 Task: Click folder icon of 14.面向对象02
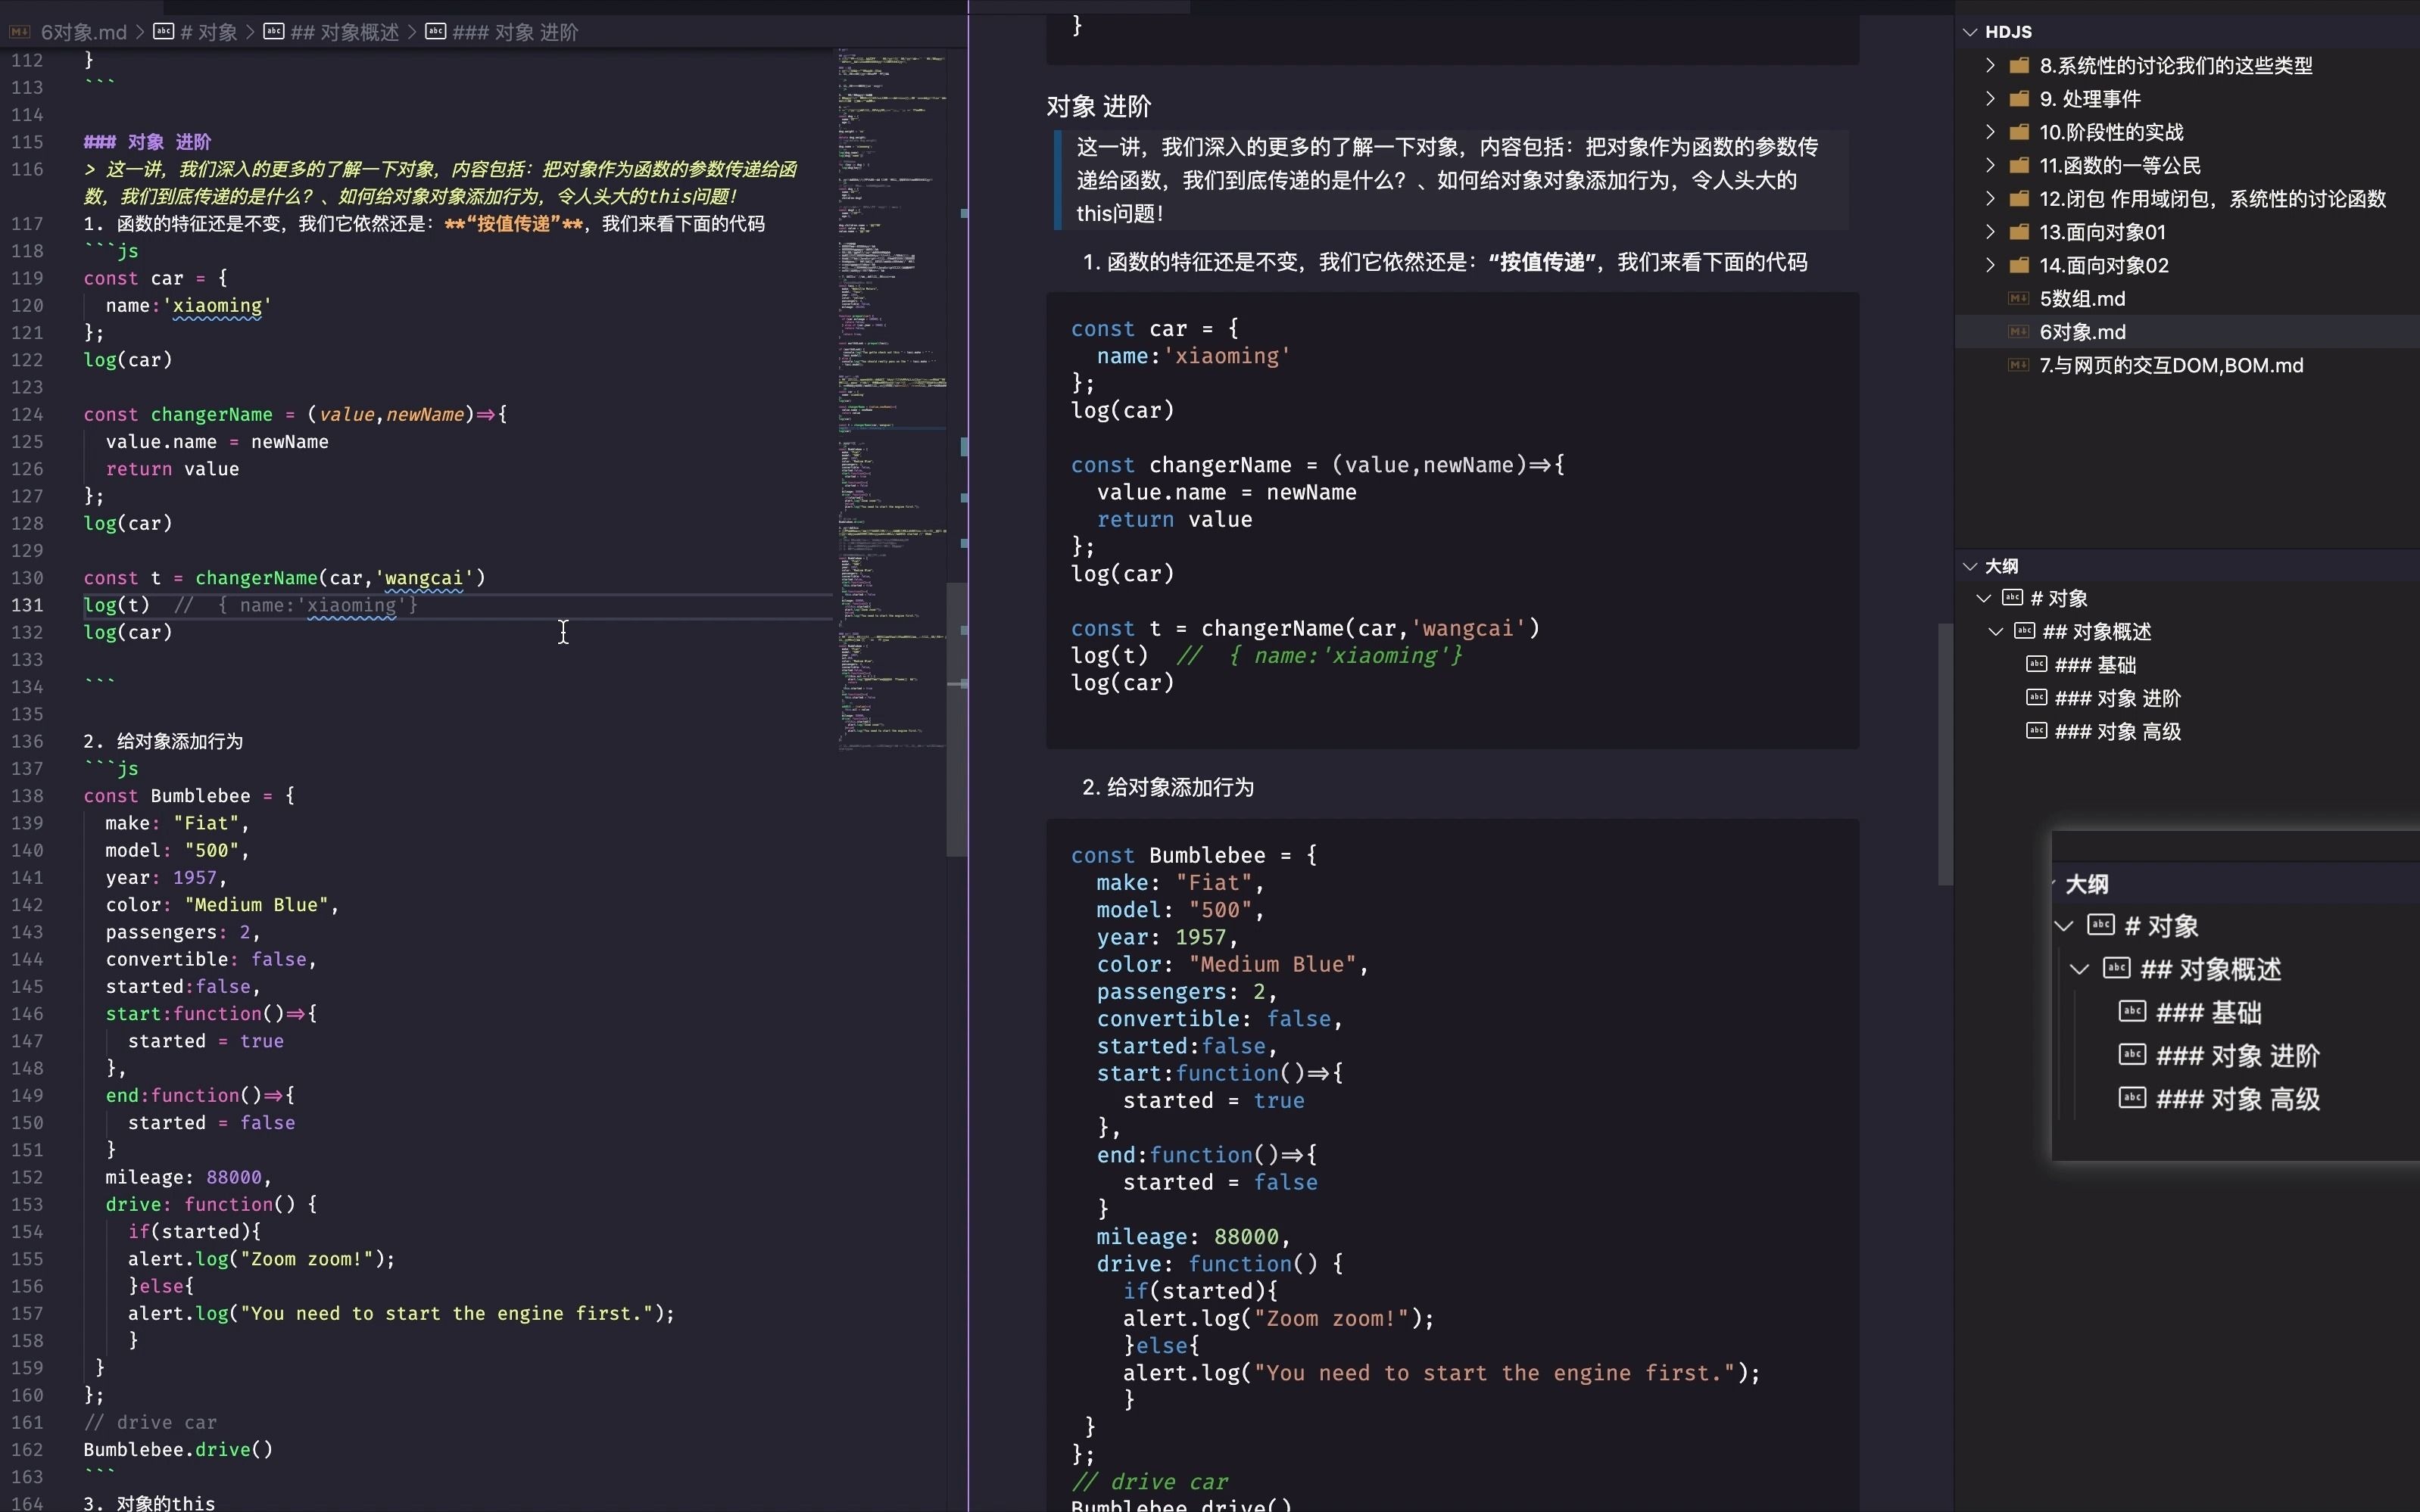(x=2020, y=265)
